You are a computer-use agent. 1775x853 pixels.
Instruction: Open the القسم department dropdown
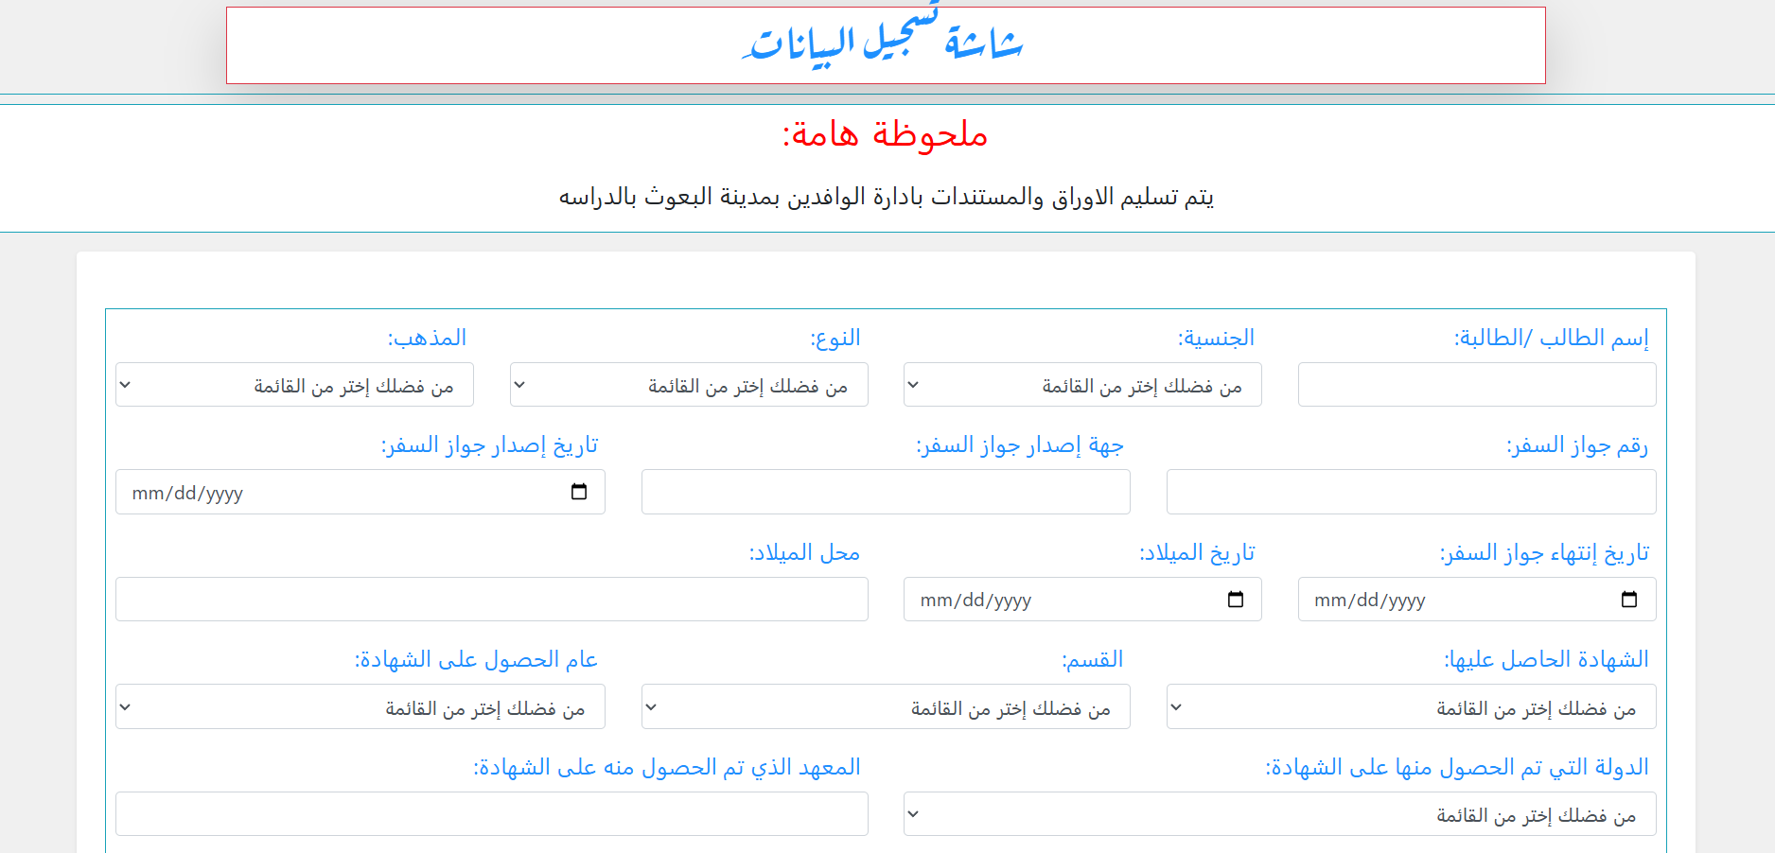coord(886,706)
